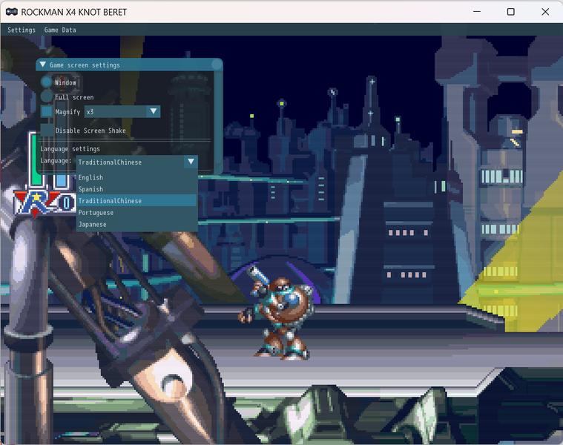This screenshot has width=563, height=445.
Task: Choose Japanese from the language list
Action: click(136, 224)
